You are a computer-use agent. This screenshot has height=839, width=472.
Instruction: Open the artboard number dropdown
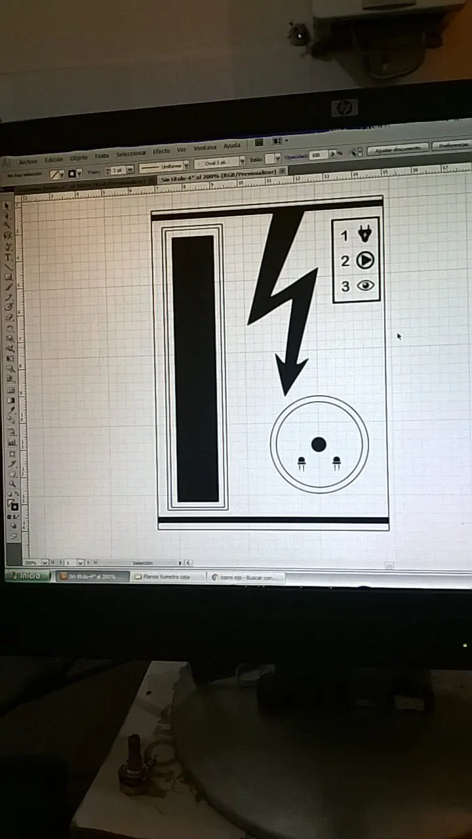click(81, 562)
